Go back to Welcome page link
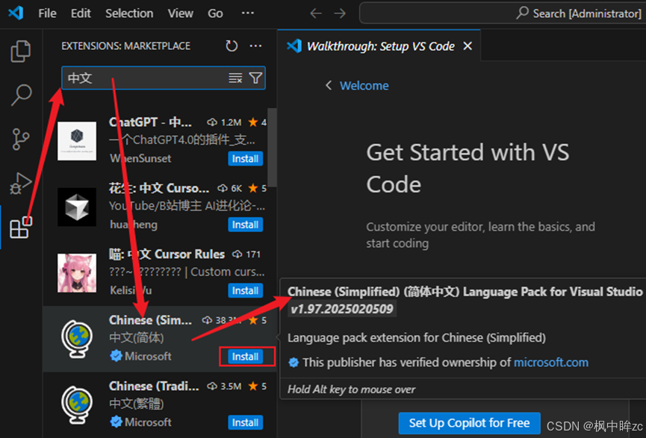The height and width of the screenshot is (438, 646). pos(364,86)
